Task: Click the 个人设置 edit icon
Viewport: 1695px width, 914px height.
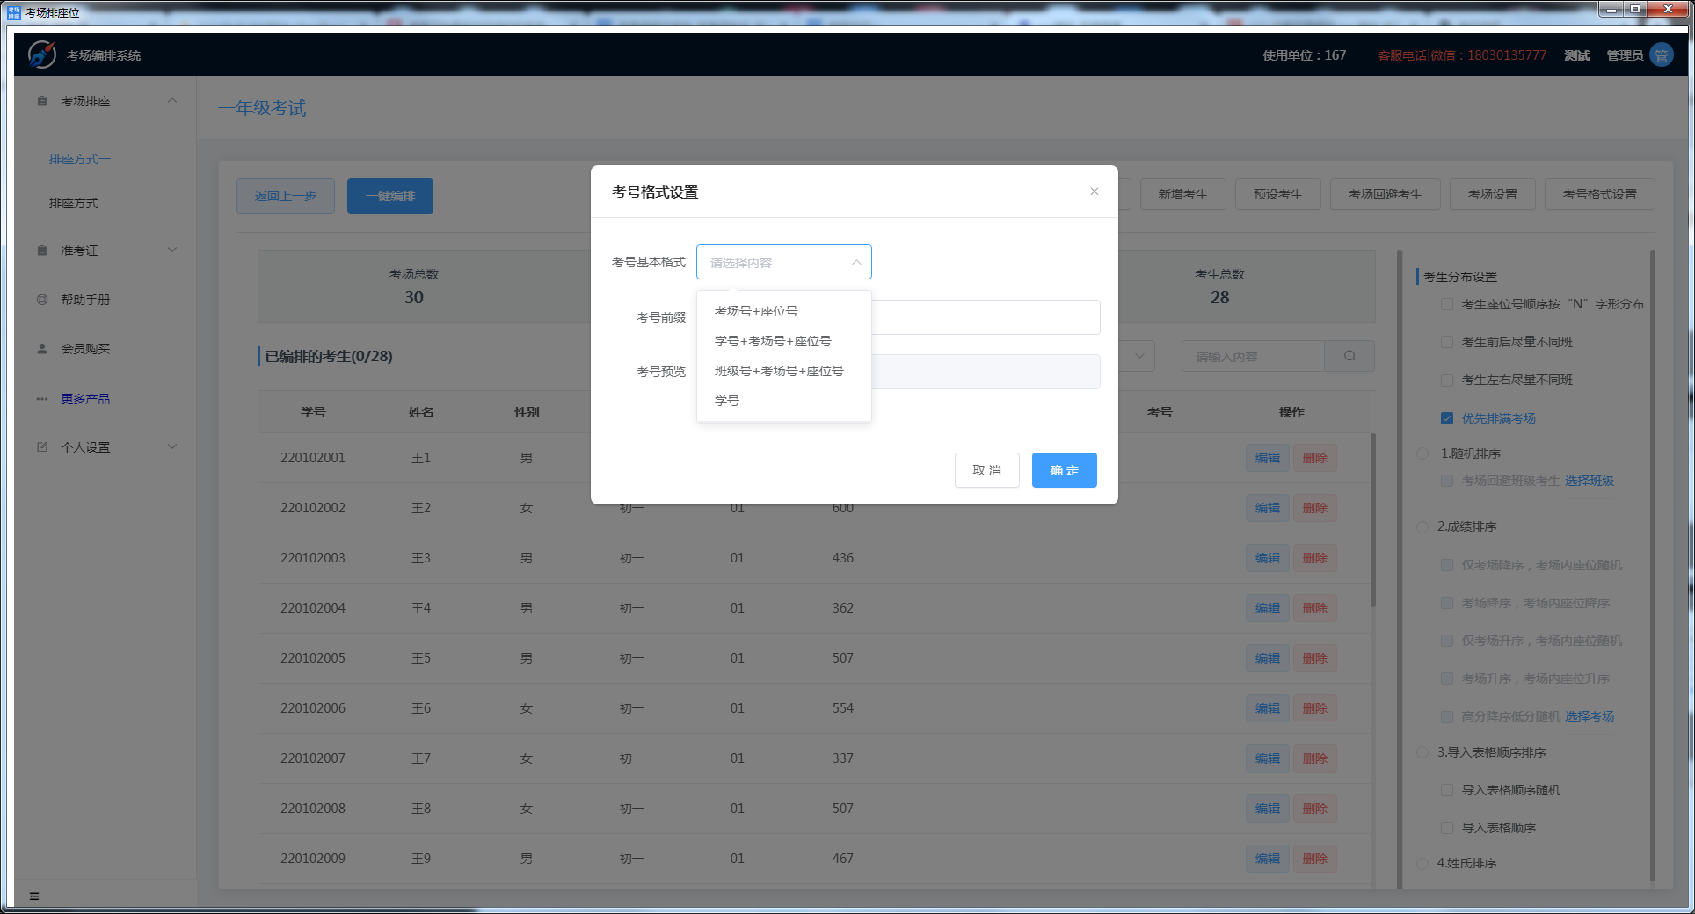Action: [42, 447]
